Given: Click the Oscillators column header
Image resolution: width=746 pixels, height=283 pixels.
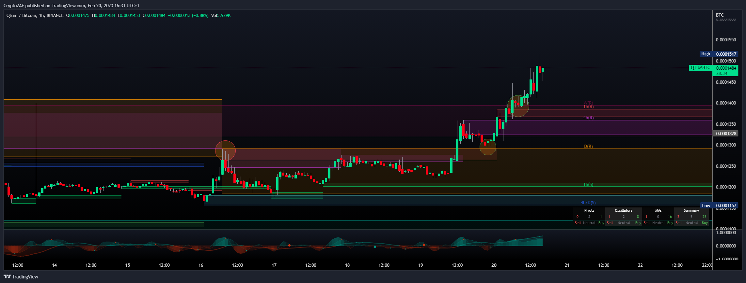Looking at the screenshot, I should tap(623, 210).
